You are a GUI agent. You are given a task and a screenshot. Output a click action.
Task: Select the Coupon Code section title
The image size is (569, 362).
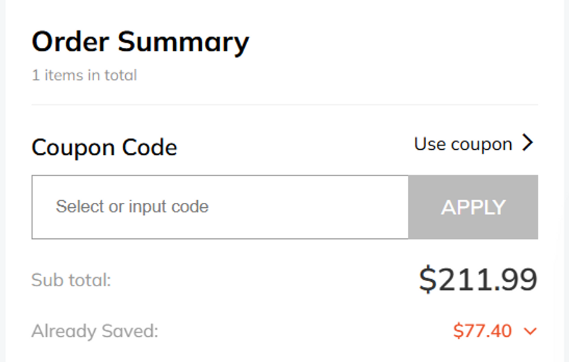(104, 148)
